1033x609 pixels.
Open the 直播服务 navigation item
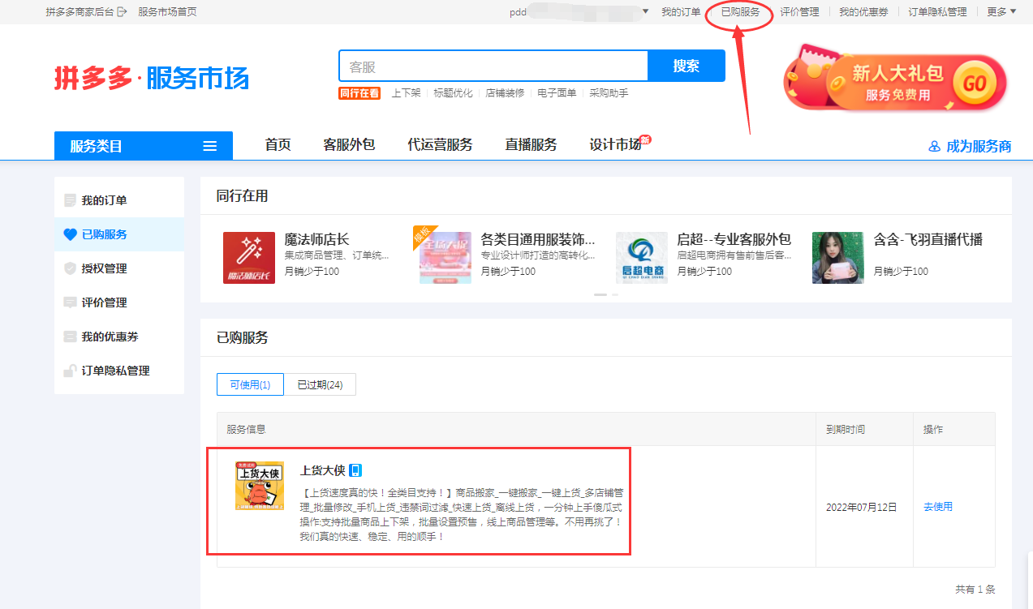(x=531, y=145)
